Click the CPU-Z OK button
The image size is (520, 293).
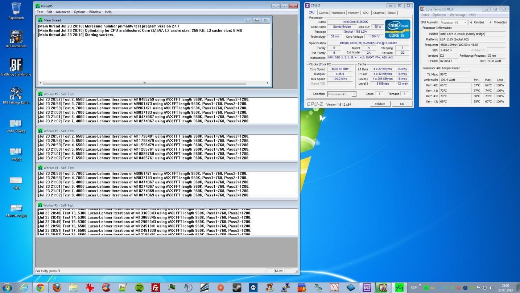(x=402, y=104)
